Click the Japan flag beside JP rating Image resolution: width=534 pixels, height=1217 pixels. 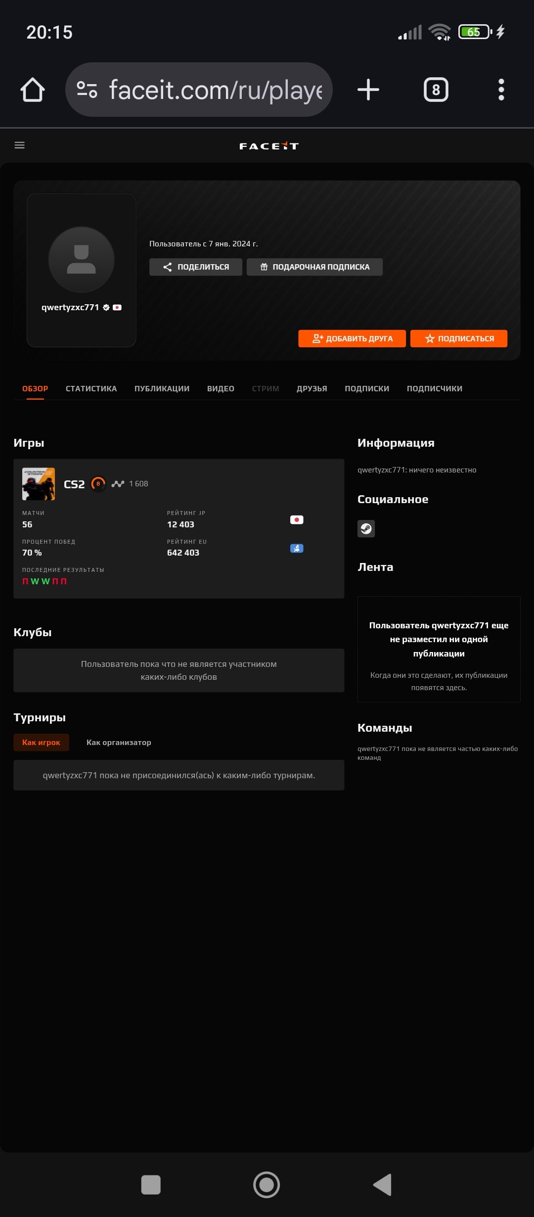297,520
